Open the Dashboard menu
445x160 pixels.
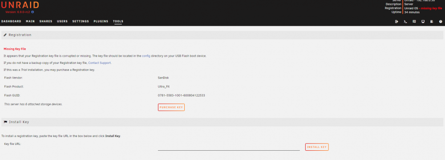pos(11,21)
